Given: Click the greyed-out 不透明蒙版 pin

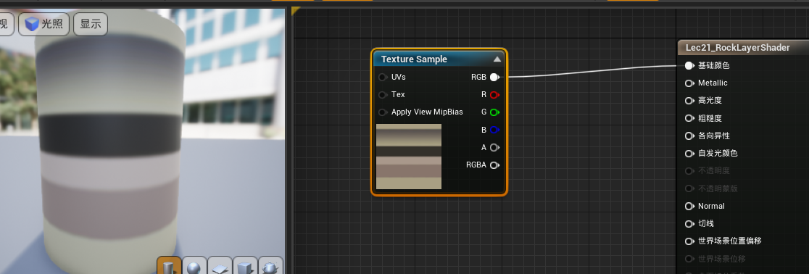Looking at the screenshot, I should pyautogui.click(x=689, y=188).
